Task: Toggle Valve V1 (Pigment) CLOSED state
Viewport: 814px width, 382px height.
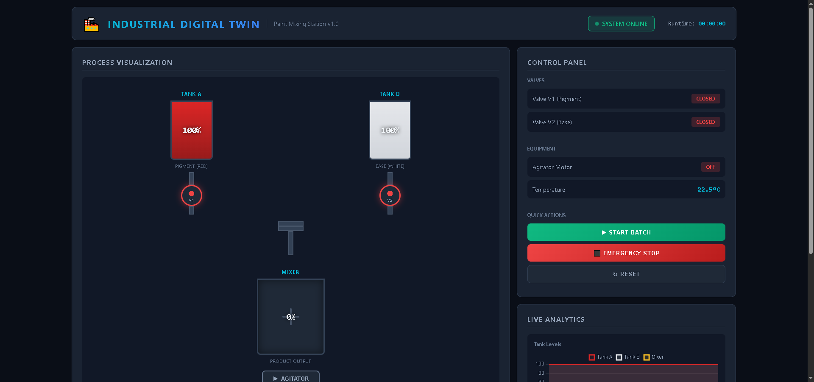Action: pos(705,99)
